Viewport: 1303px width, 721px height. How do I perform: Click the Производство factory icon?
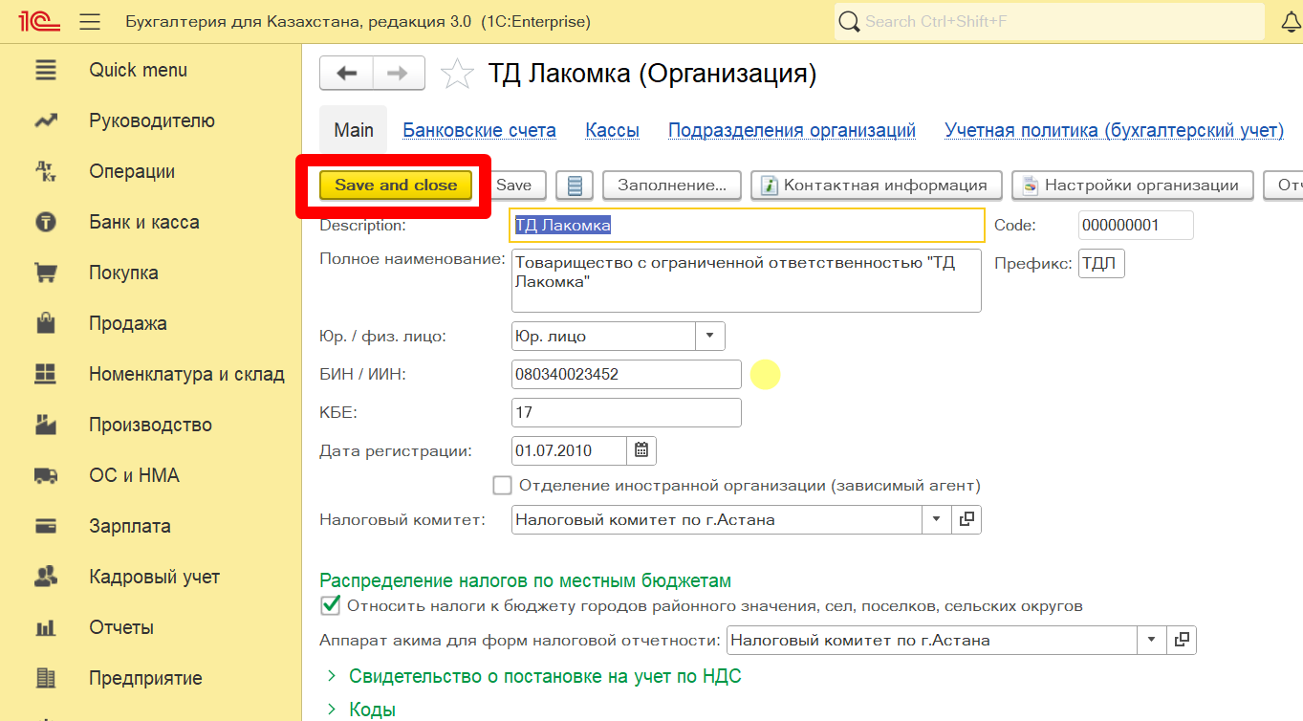coord(45,425)
